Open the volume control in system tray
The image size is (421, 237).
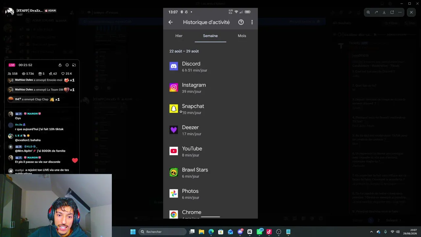(x=398, y=232)
